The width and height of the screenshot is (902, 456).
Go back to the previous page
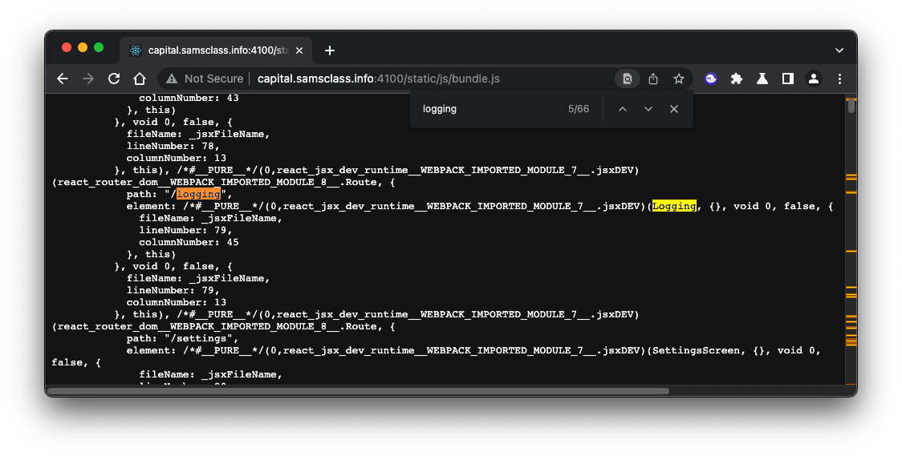[62, 79]
